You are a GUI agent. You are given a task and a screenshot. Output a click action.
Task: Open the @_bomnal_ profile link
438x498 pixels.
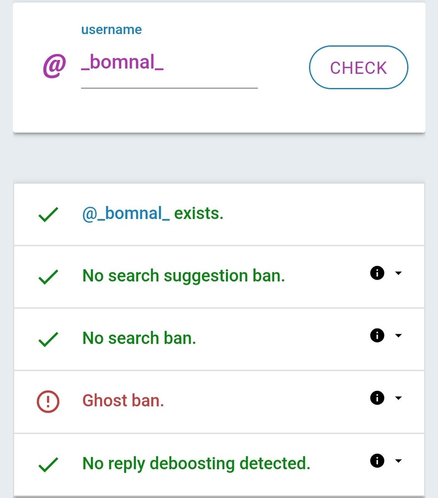(x=126, y=213)
